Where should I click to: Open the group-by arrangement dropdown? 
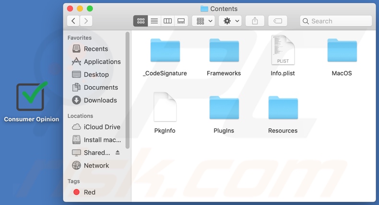click(x=203, y=21)
